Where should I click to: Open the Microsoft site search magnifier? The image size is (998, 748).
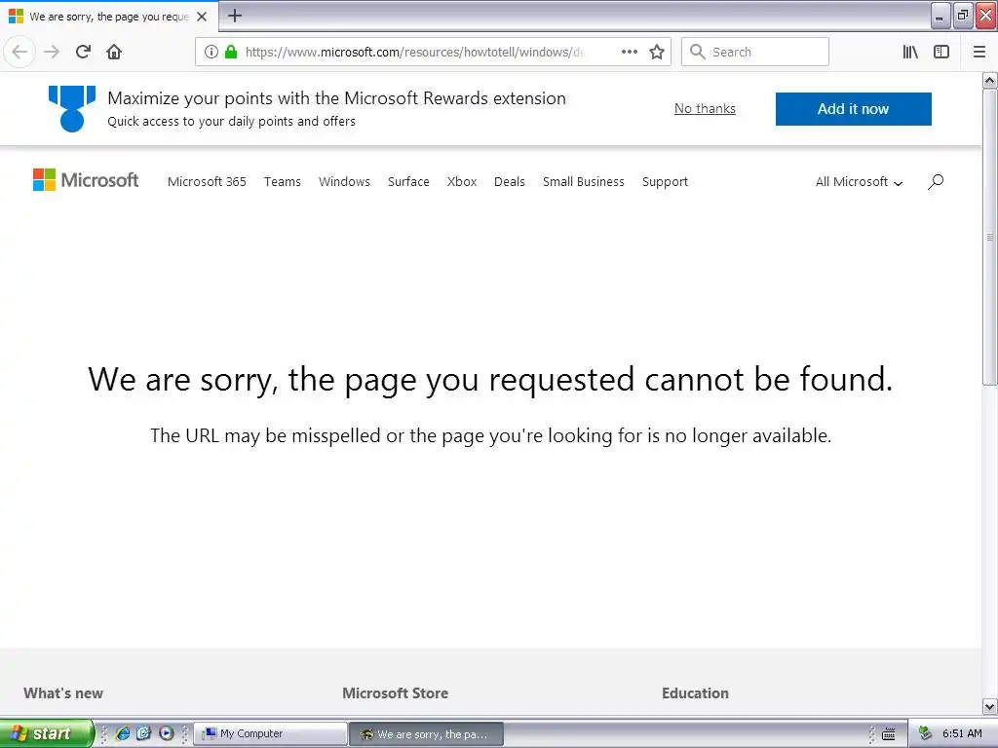(935, 182)
